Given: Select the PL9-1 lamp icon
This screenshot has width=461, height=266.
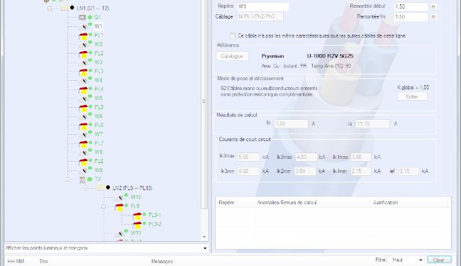Looking at the screenshot, I should click(x=137, y=216).
